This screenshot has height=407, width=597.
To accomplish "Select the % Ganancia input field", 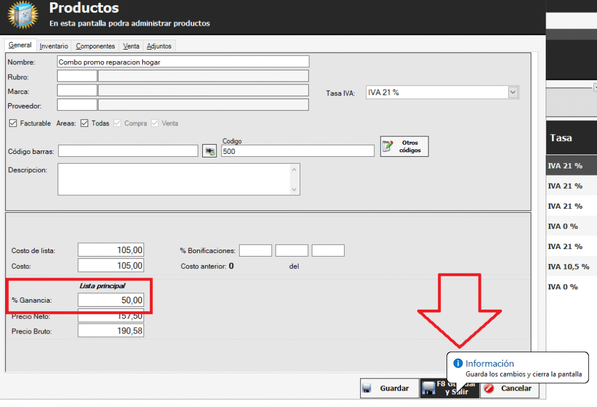I will coord(111,300).
